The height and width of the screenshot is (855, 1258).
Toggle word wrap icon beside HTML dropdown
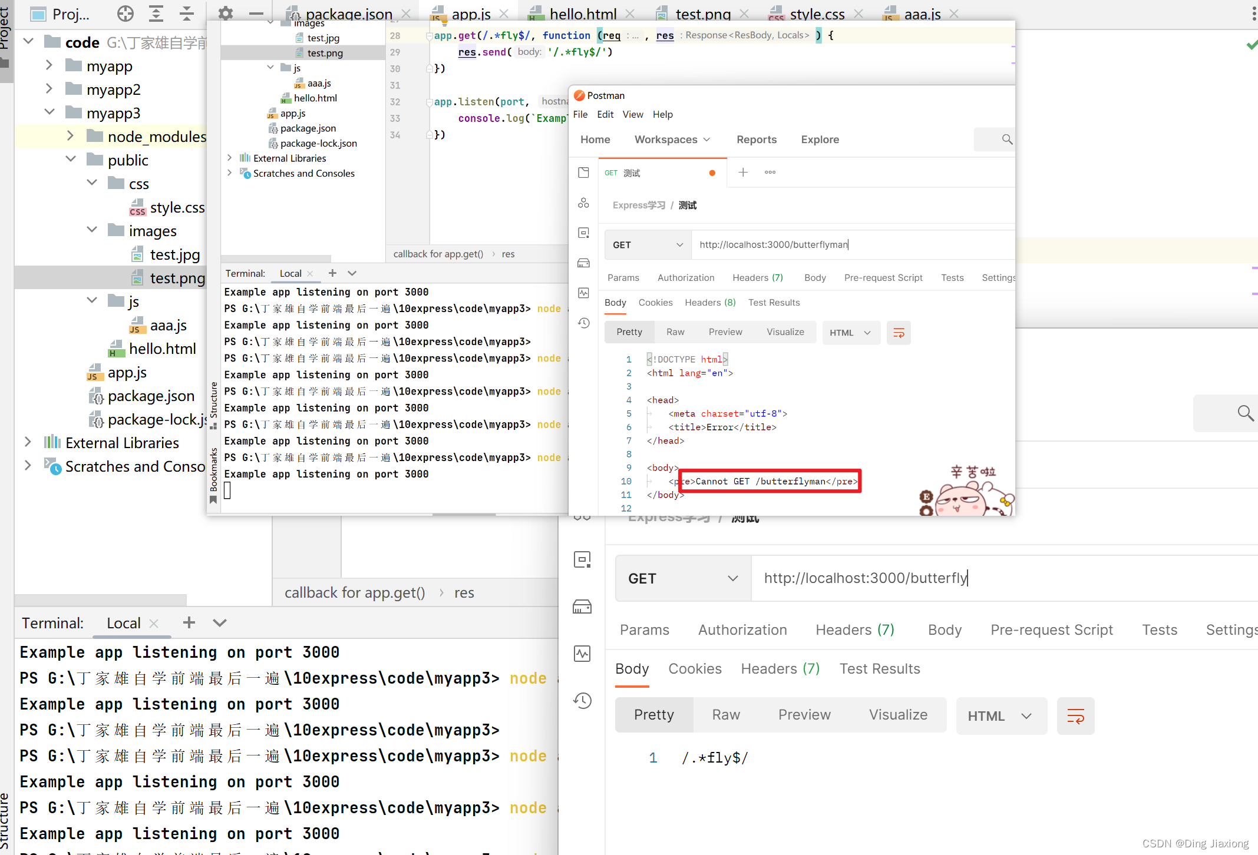click(1075, 716)
